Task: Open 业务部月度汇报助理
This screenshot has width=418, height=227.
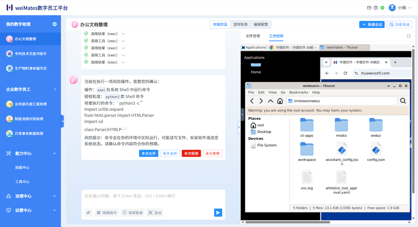Action: coord(30,104)
